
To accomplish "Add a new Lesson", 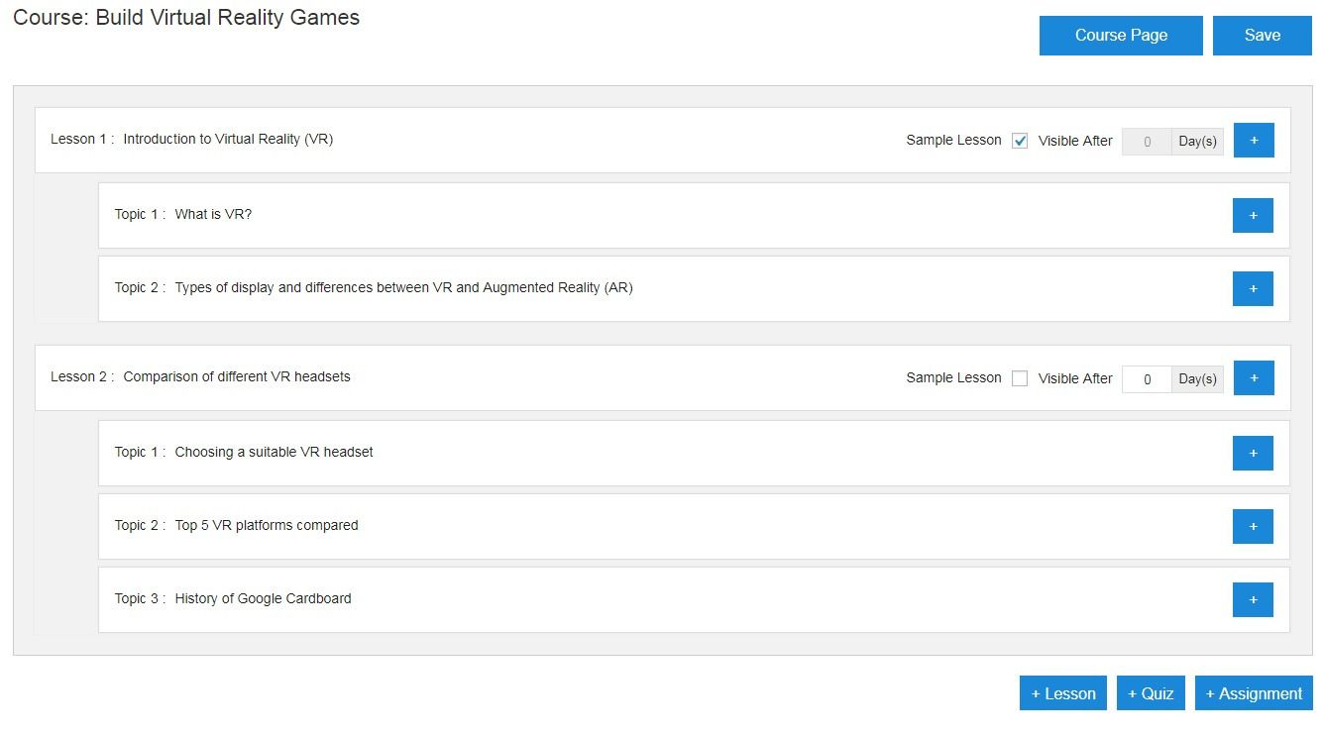I will click(x=1063, y=693).
